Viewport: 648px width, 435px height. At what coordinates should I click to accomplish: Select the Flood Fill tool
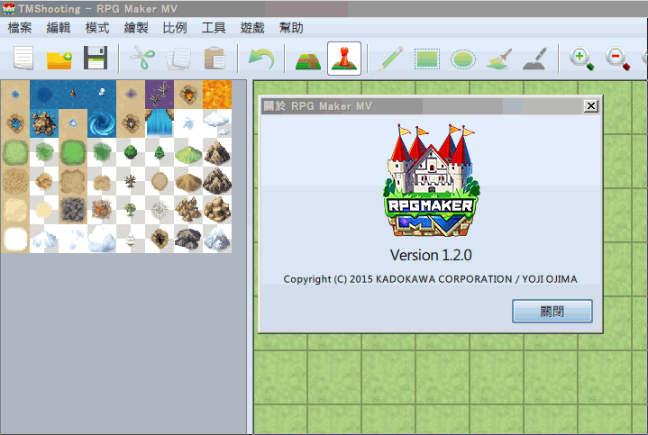pyautogui.click(x=499, y=59)
